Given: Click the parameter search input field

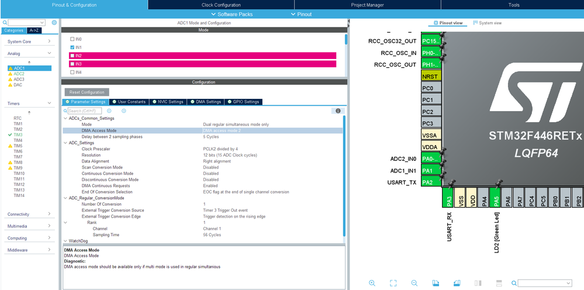Looking at the screenshot, I should click(x=84, y=111).
